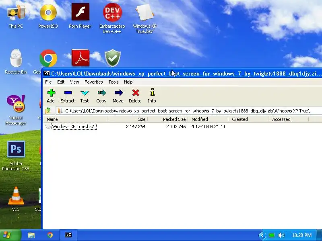The image size is (322, 241).
Task: Select the Recycle Bin icon
Action: tap(16, 61)
